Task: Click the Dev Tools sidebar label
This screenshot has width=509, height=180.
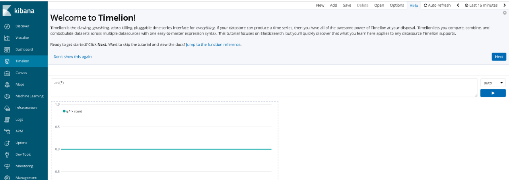Action: tap(23, 155)
